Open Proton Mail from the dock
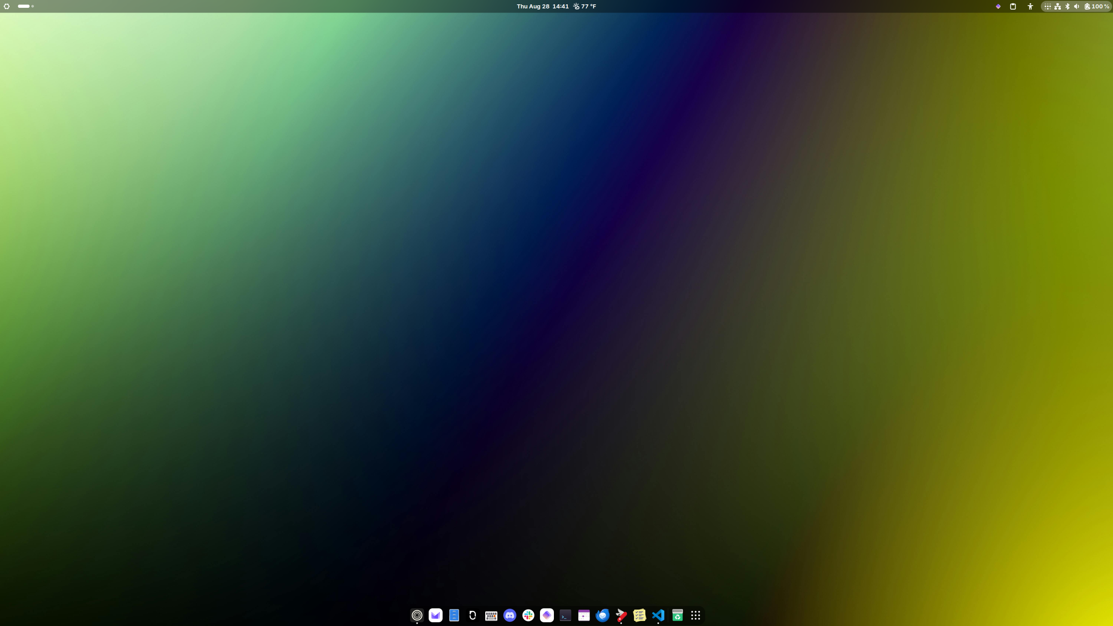1113x626 pixels. pyautogui.click(x=435, y=615)
